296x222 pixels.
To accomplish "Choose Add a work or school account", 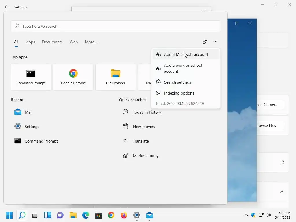I will (186, 68).
